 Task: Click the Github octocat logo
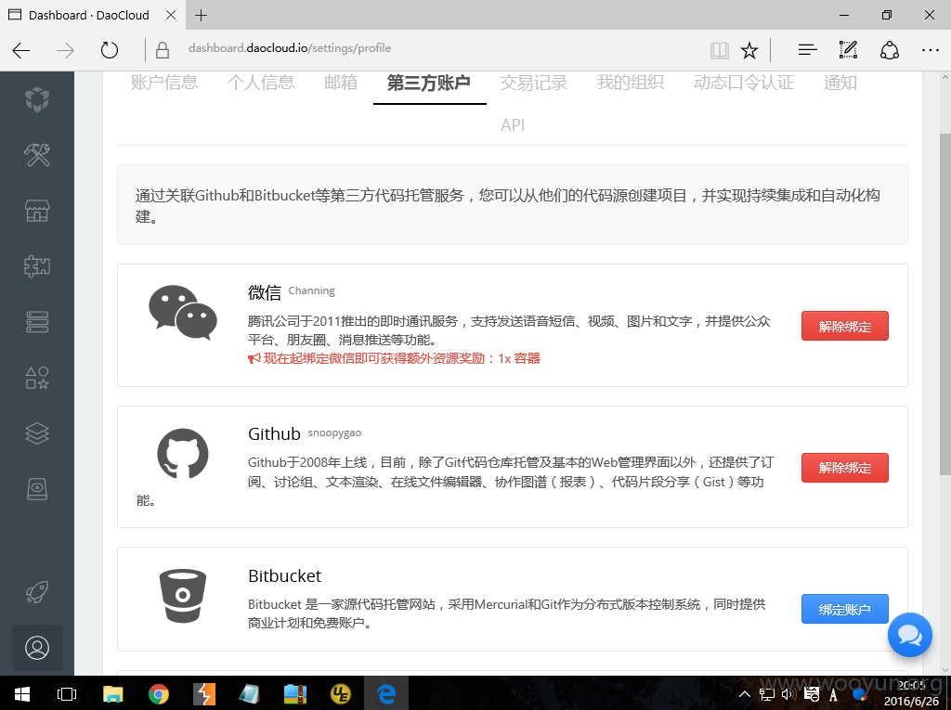[x=183, y=454]
